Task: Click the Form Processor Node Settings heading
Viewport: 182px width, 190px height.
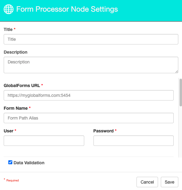Action: point(67,9)
